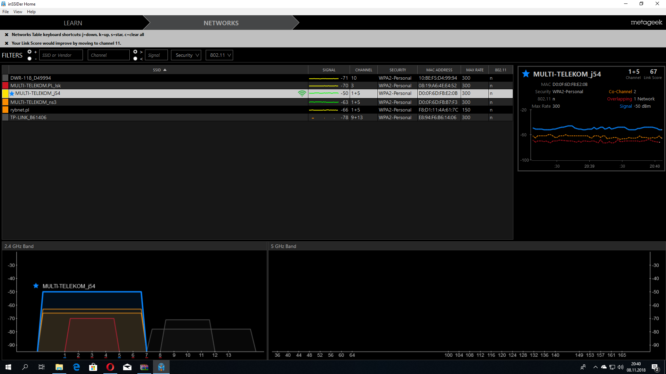Click the gray color swatch for TP-LINK_B61406

pyautogui.click(x=5, y=117)
